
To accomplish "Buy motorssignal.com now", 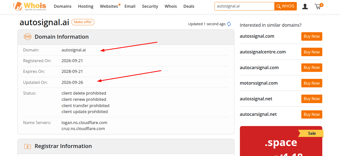I will click(x=312, y=83).
